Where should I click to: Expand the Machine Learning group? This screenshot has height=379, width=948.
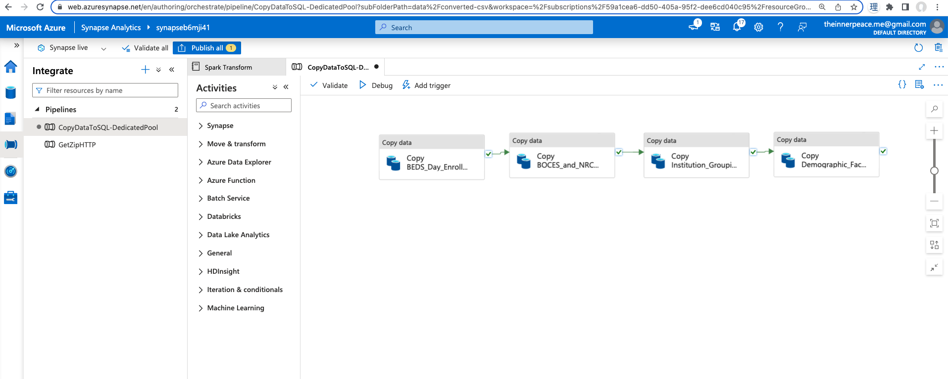[x=200, y=308]
